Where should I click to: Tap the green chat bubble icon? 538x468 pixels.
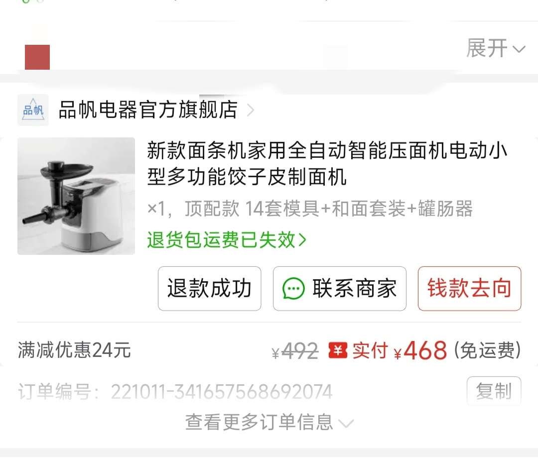click(293, 288)
